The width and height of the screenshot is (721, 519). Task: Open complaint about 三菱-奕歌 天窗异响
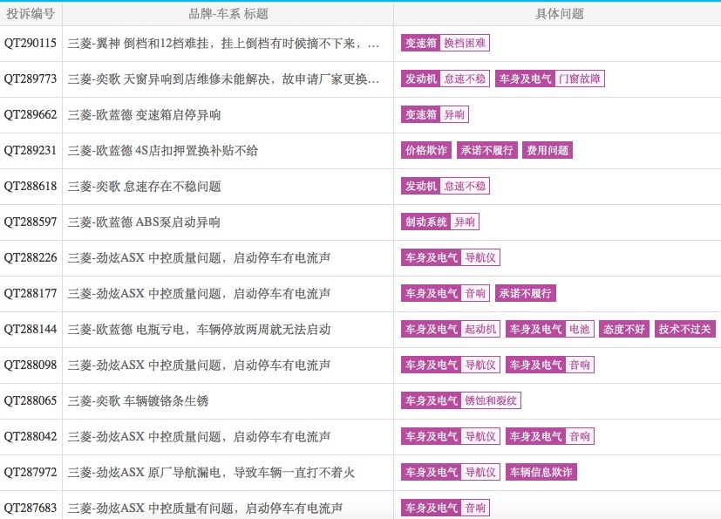(223, 79)
